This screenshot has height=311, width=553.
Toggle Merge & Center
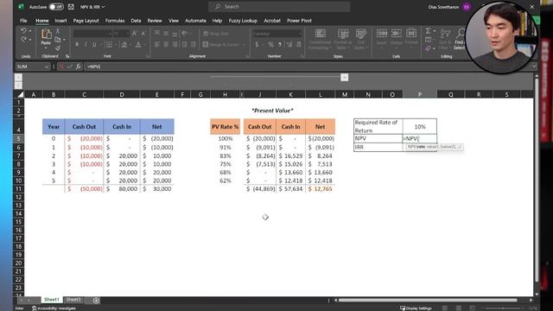pos(221,45)
